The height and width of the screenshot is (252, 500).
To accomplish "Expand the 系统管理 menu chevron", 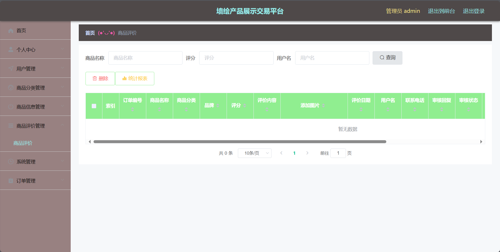I will pyautogui.click(x=62, y=161).
